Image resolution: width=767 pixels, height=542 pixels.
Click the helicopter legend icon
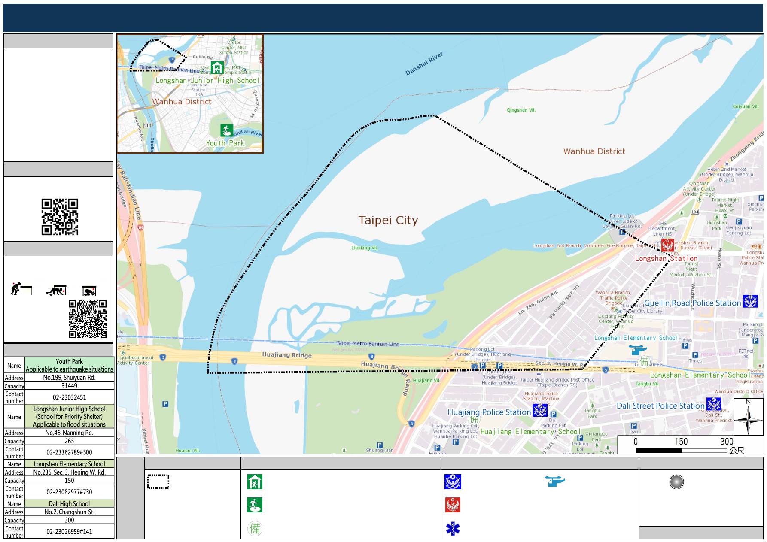point(555,481)
